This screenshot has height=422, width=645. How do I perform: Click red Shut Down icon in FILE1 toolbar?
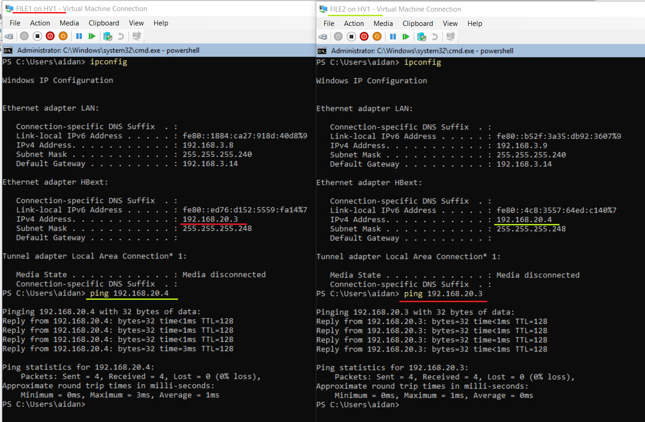click(x=50, y=36)
